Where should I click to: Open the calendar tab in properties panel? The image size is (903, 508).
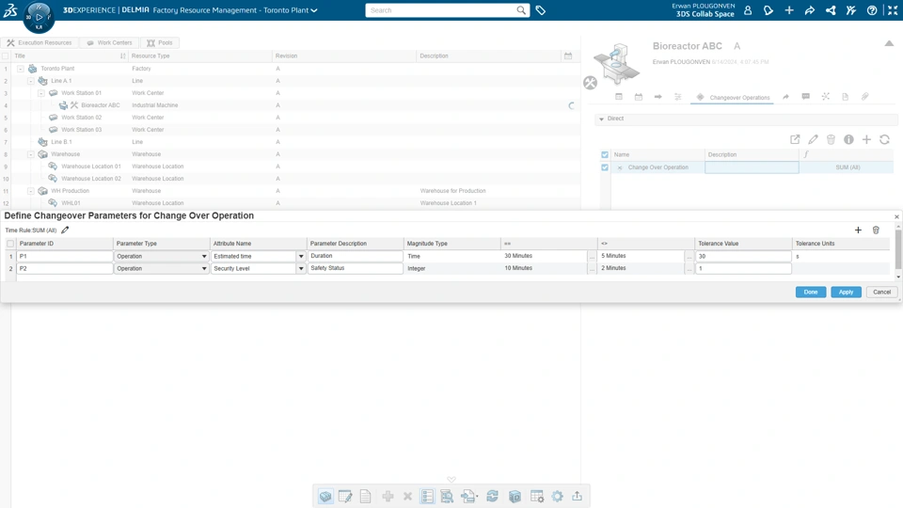click(639, 97)
